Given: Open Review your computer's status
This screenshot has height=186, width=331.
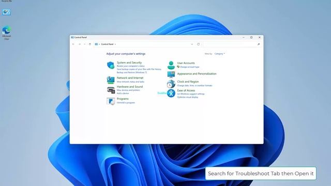Looking at the screenshot, I should 131,66.
